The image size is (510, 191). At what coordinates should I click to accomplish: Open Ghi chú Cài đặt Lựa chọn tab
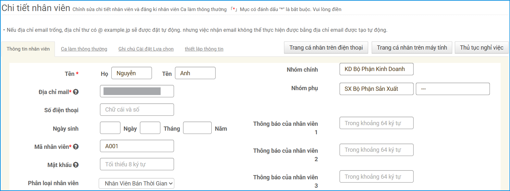[x=146, y=49]
